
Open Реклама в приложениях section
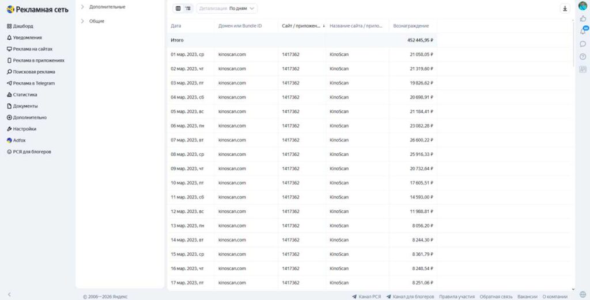click(35, 60)
